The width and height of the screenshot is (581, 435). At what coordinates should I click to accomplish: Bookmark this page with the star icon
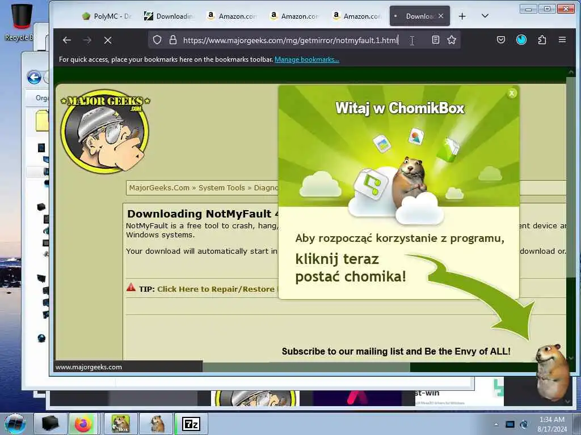pos(451,40)
